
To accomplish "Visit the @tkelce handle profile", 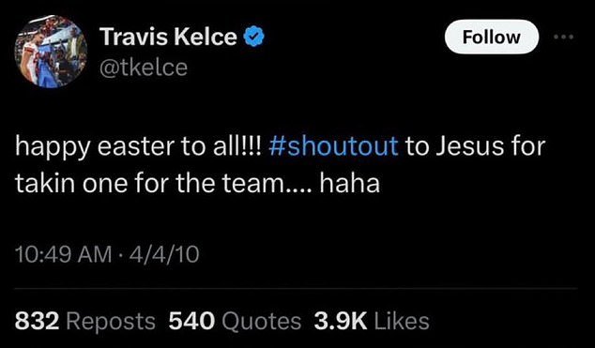I will tap(144, 68).
